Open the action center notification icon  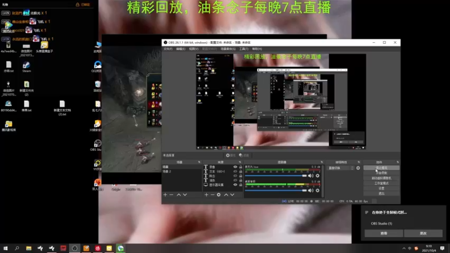tap(442, 248)
